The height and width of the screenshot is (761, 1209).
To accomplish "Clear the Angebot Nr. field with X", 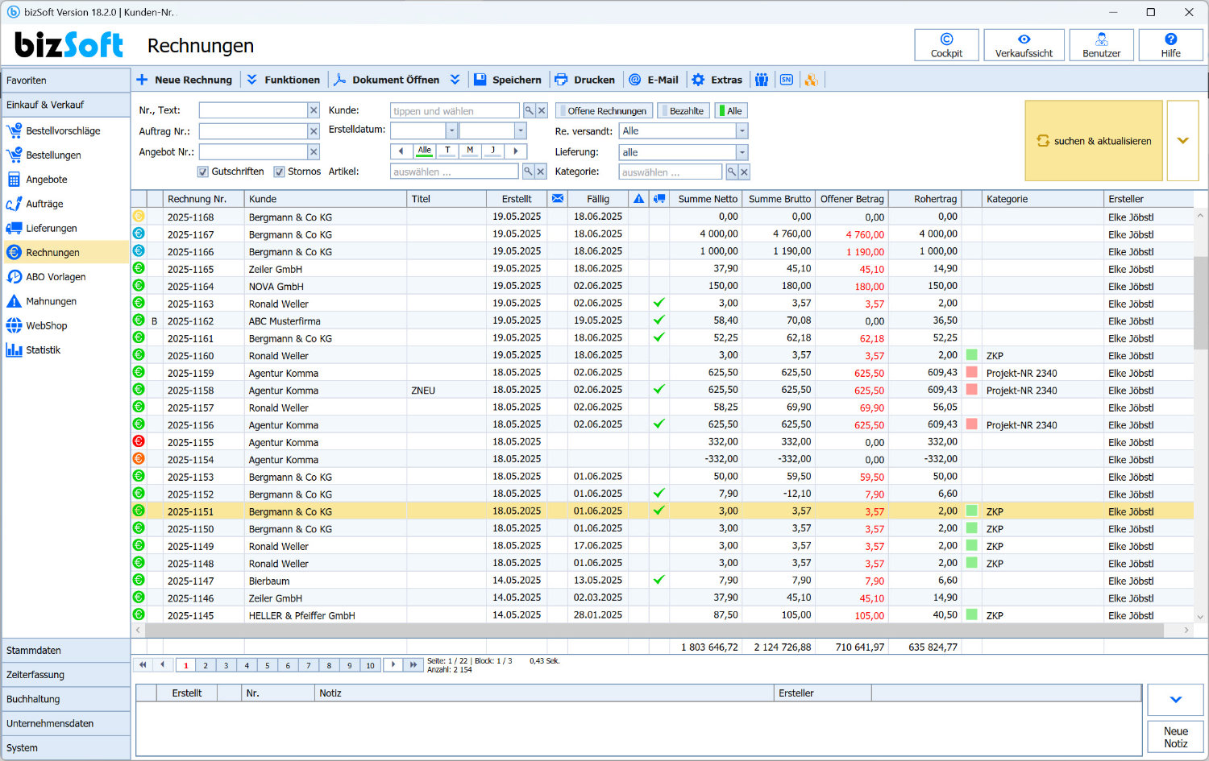I will 314,151.
